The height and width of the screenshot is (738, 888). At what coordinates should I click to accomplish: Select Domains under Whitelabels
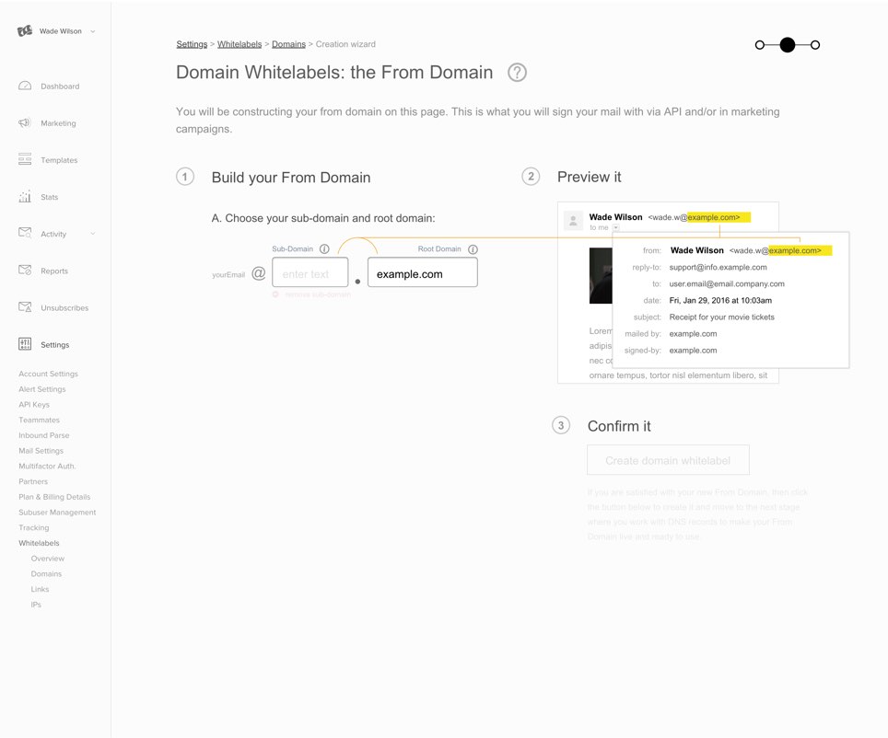coord(46,574)
